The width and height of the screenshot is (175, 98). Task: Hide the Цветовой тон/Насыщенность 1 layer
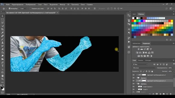coord(134,81)
